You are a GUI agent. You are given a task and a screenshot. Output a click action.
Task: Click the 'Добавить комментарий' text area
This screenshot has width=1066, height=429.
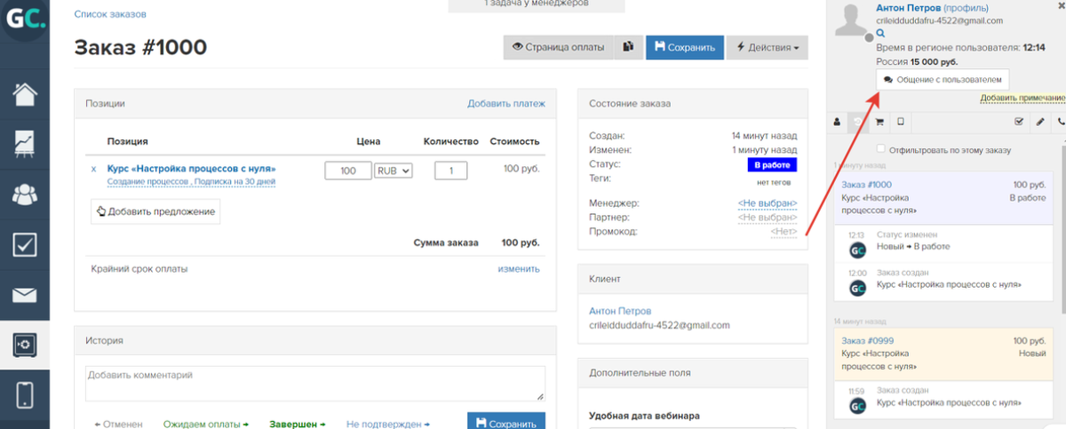pyautogui.click(x=315, y=383)
